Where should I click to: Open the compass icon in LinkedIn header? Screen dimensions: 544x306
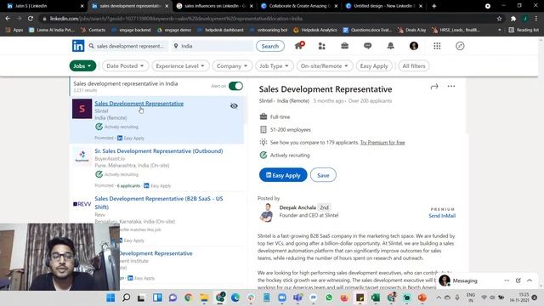tap(460, 46)
